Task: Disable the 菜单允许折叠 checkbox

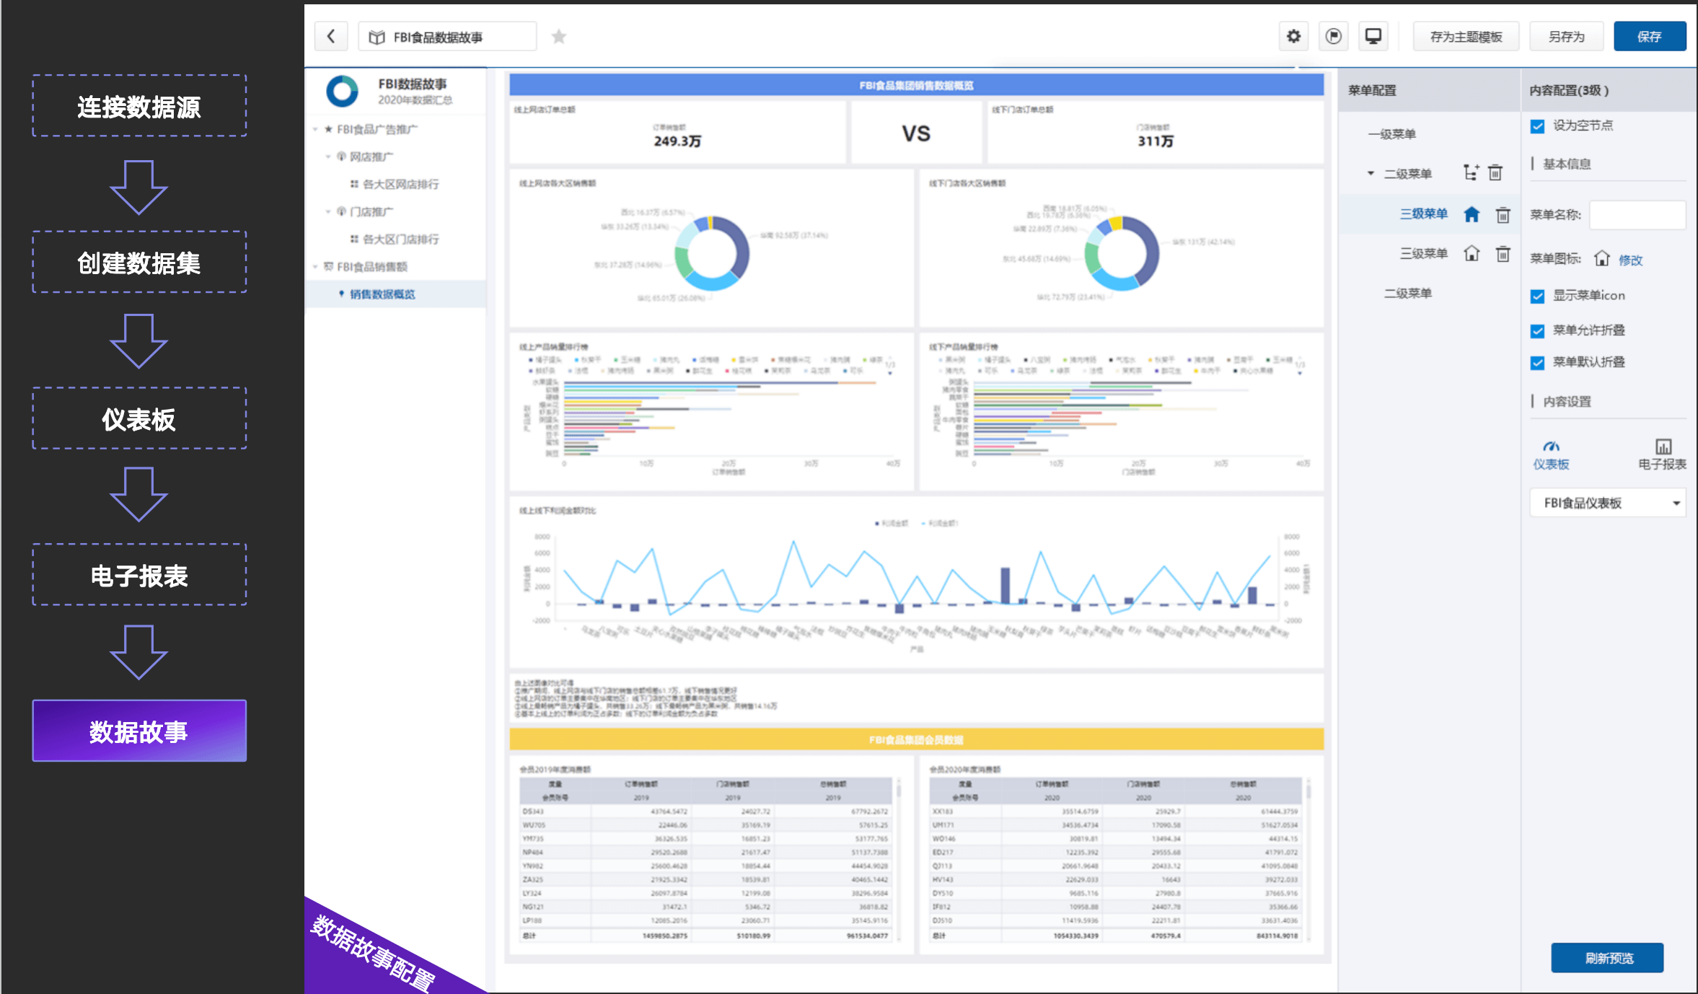Action: (x=1537, y=330)
